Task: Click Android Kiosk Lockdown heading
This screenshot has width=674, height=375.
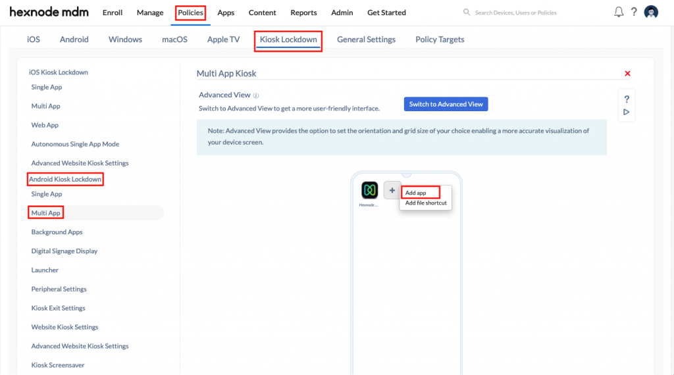Action: point(65,179)
